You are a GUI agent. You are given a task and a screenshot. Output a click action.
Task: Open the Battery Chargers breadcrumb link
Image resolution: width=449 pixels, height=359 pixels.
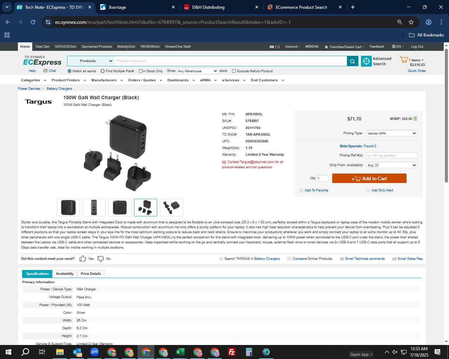click(x=59, y=89)
